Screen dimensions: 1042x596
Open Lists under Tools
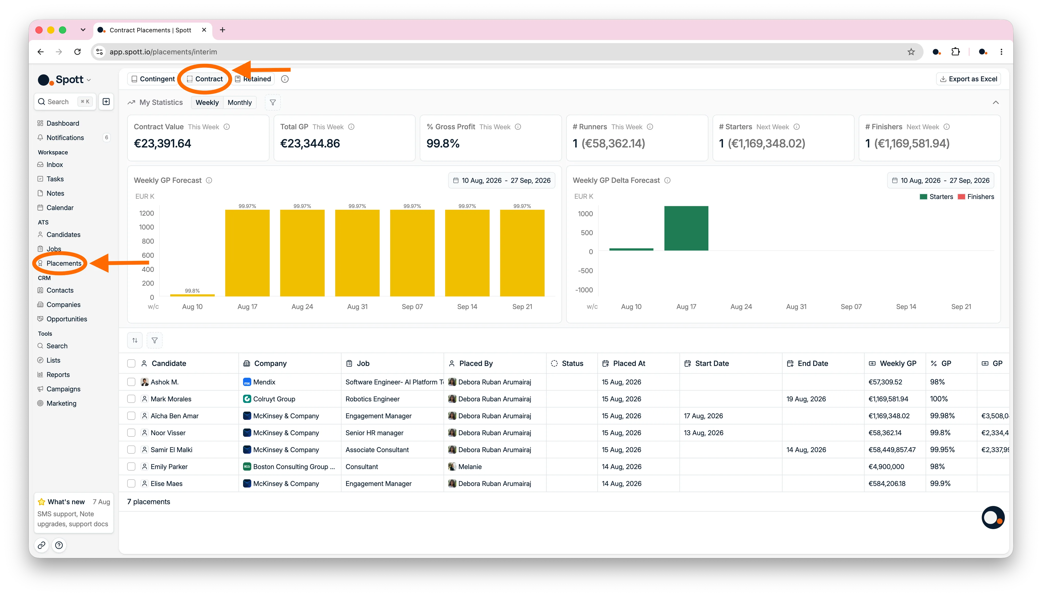click(53, 360)
